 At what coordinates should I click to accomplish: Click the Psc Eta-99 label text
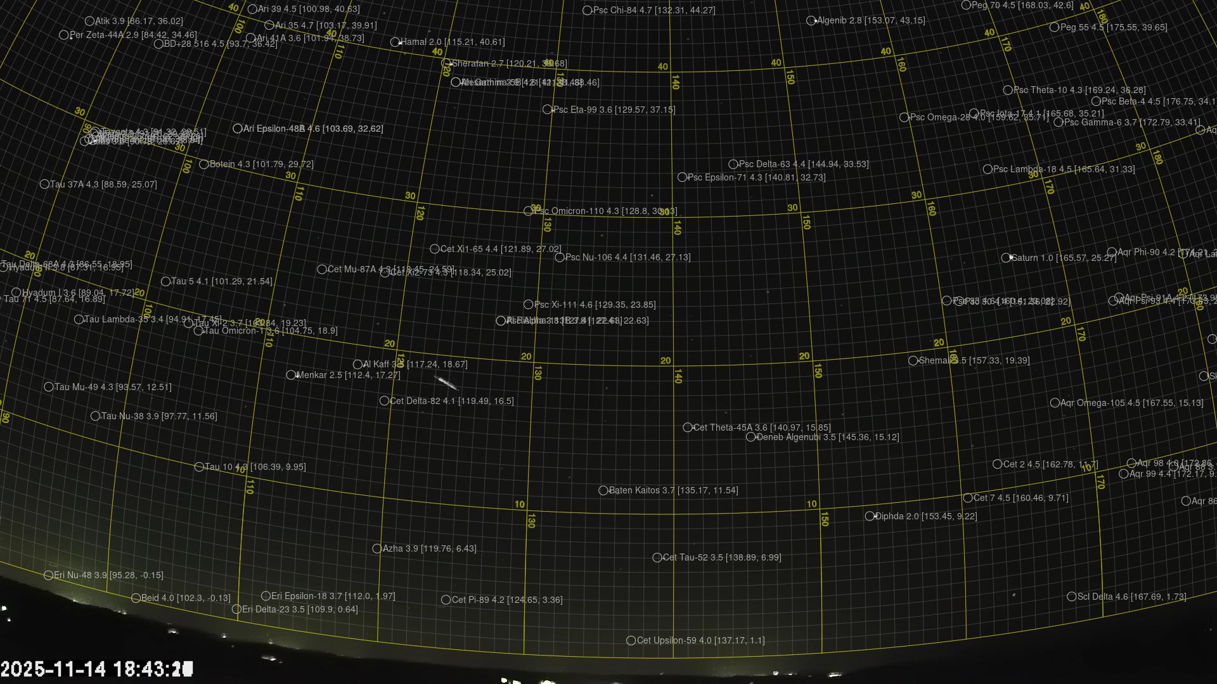tap(614, 110)
